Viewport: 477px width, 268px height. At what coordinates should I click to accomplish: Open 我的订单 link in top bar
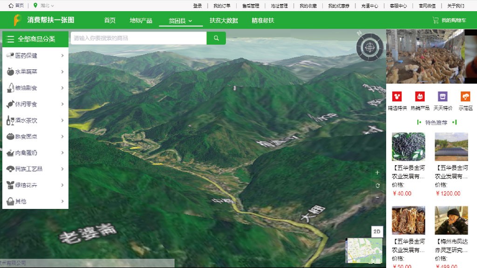tap(222, 6)
